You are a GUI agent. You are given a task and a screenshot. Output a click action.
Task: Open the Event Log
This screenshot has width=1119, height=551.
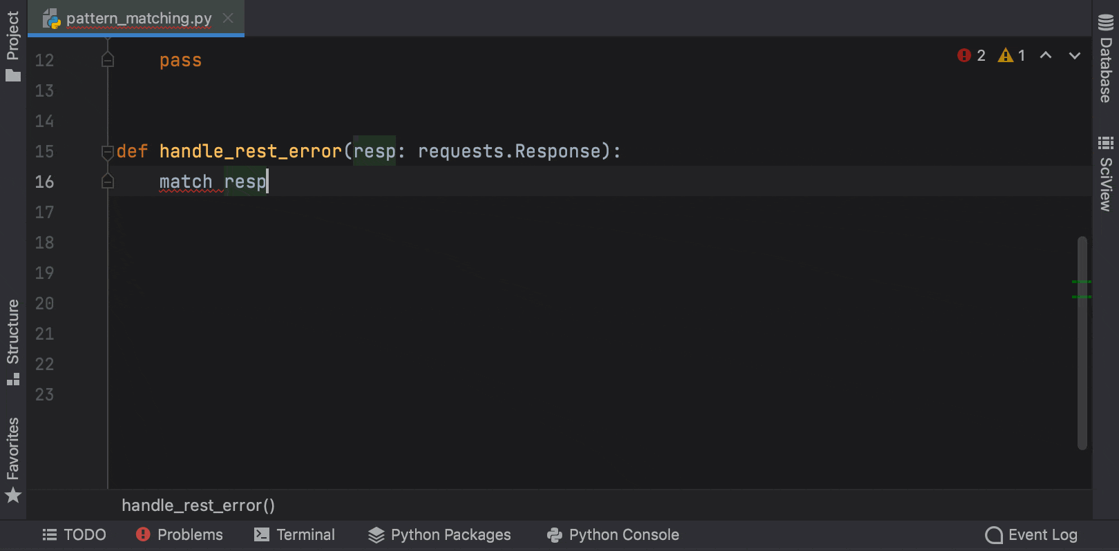coord(1031,535)
